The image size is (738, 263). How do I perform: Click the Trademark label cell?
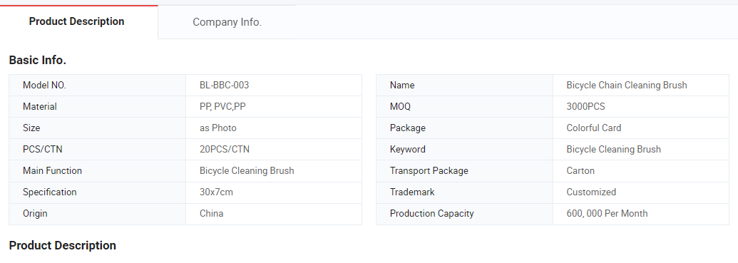tap(464, 192)
